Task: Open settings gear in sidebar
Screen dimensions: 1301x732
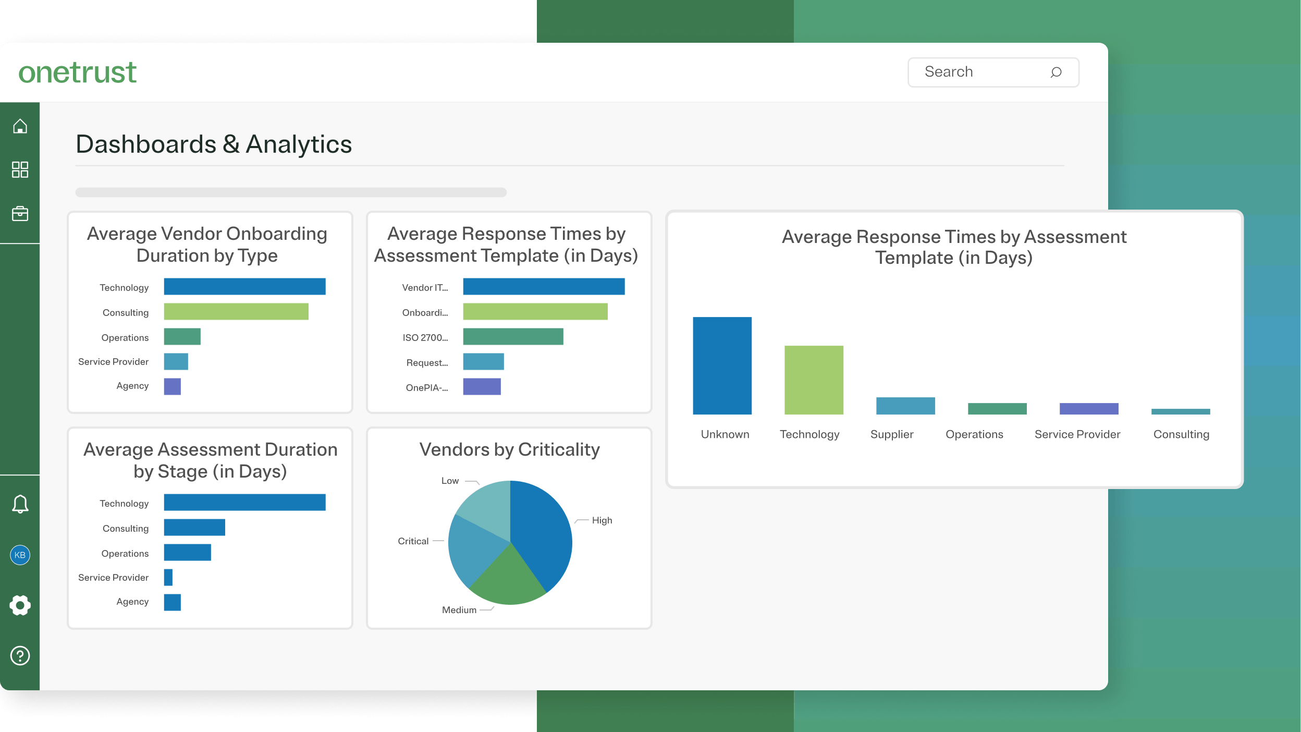Action: pos(20,605)
